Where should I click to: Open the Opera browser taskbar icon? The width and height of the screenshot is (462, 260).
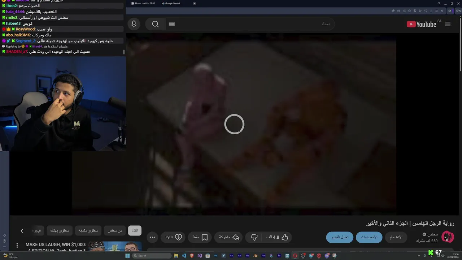295,256
